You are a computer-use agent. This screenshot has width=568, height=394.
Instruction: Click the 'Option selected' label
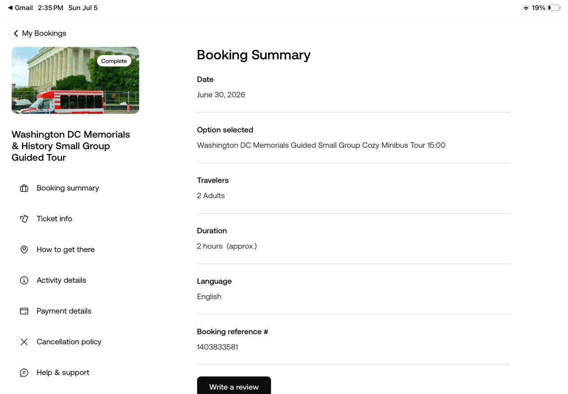pyautogui.click(x=225, y=130)
